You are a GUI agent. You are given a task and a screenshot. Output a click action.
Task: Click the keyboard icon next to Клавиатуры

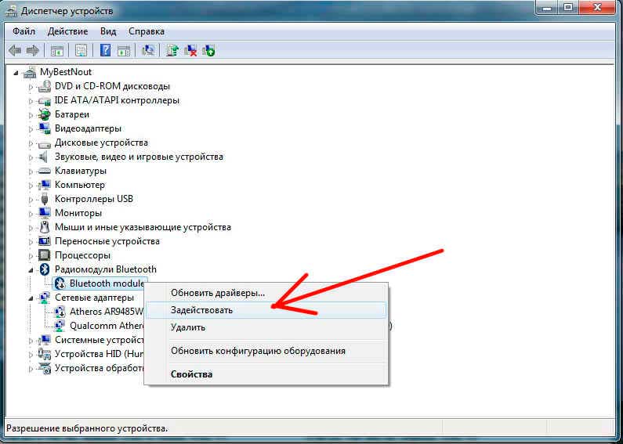(x=44, y=171)
